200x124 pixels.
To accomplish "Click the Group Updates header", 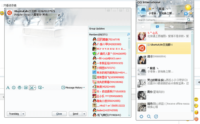I will [97, 29].
